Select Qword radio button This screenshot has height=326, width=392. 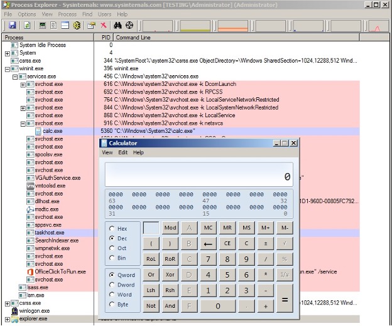tap(112, 275)
